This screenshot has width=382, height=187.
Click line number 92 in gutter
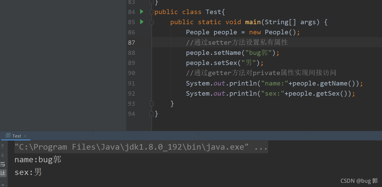tap(132, 93)
